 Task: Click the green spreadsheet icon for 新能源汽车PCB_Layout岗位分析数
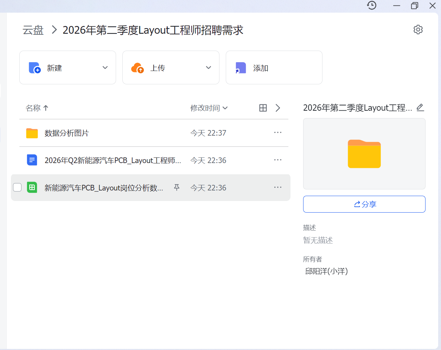(32, 188)
